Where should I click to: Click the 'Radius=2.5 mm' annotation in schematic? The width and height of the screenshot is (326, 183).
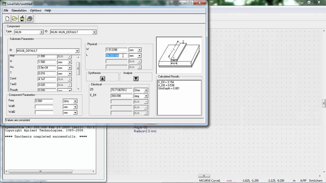pos(145,131)
